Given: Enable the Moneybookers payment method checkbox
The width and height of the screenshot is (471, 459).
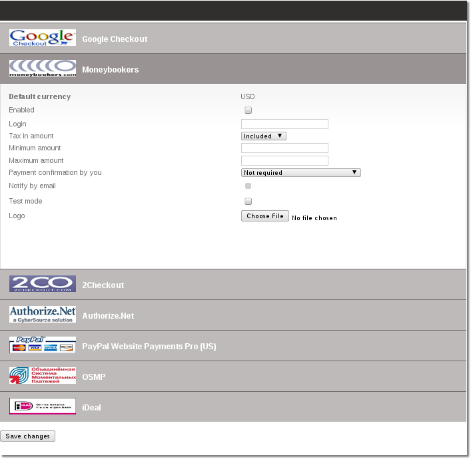Looking at the screenshot, I should (248, 110).
